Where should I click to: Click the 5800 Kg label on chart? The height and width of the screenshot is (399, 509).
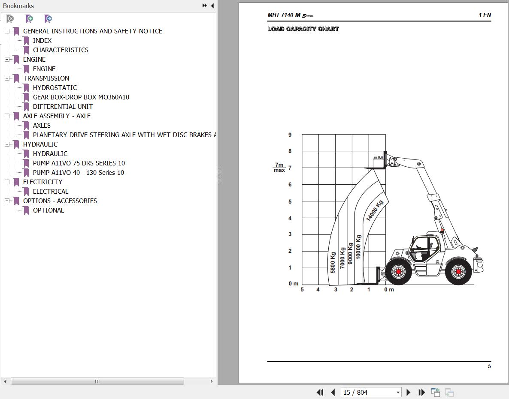333,263
